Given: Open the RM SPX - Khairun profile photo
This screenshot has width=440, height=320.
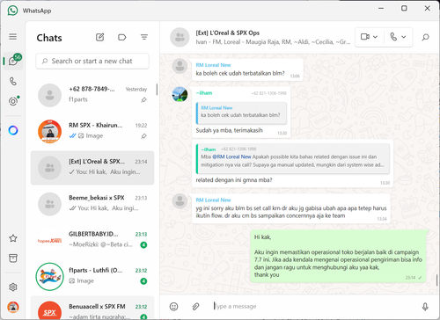Looking at the screenshot, I should click(x=49, y=131).
